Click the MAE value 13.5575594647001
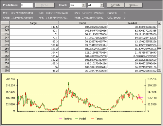Image resolution: width=163 pixels, height=126 pixels. (57, 18)
